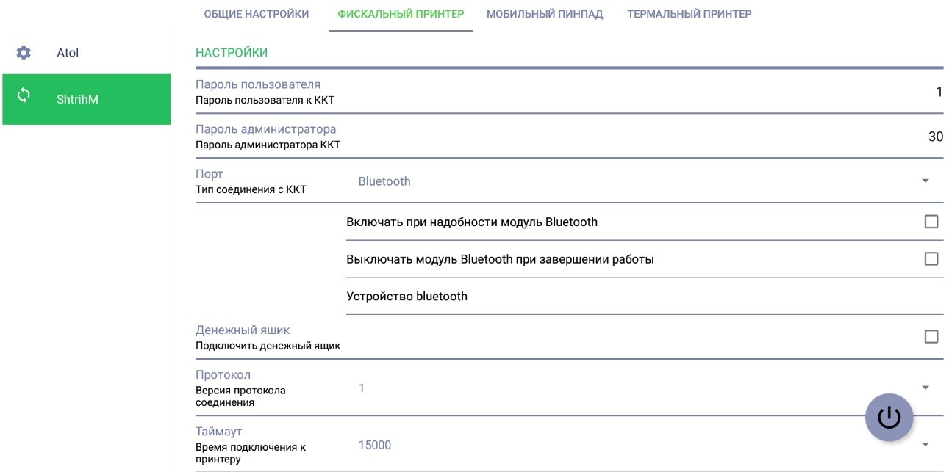Viewport: 949px width, 472px height.
Task: Click the gear icon next to Atol
Action: 24,53
